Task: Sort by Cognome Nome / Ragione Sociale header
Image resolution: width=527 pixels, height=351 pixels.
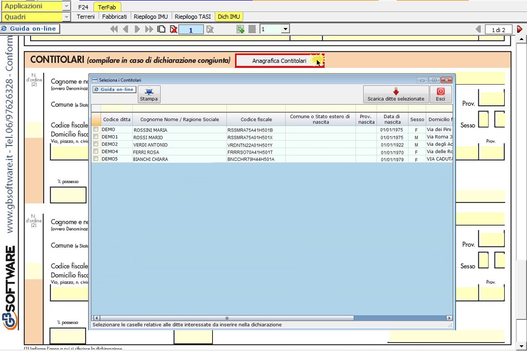Action: [179, 119]
